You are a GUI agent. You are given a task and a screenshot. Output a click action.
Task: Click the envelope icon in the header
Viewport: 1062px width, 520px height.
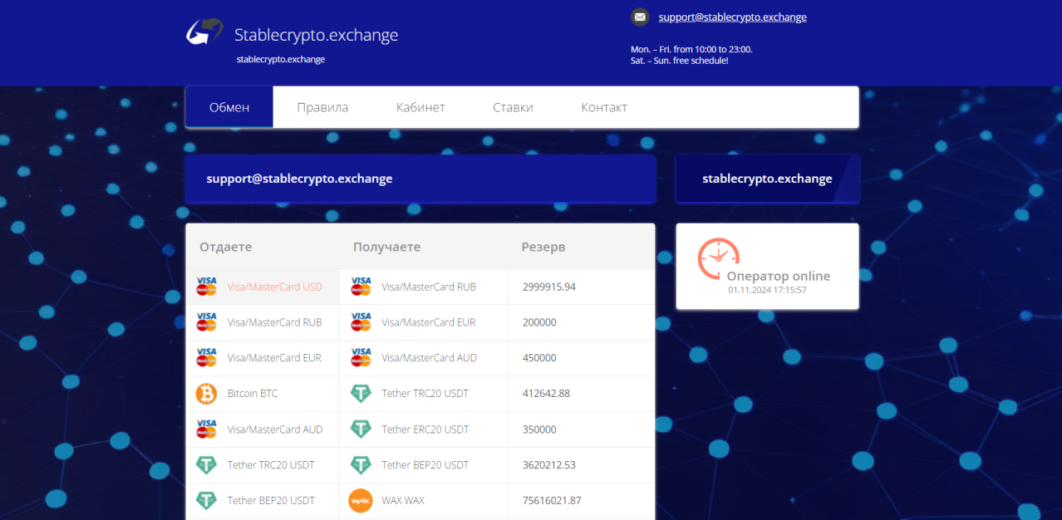(x=639, y=17)
